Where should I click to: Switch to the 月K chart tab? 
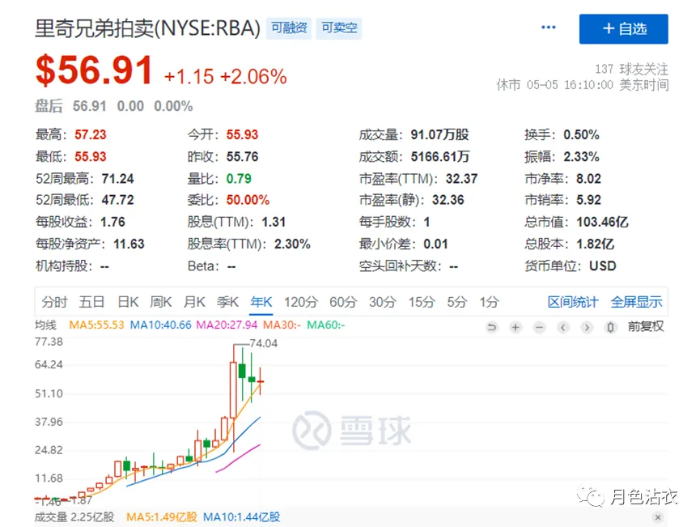coord(195,302)
